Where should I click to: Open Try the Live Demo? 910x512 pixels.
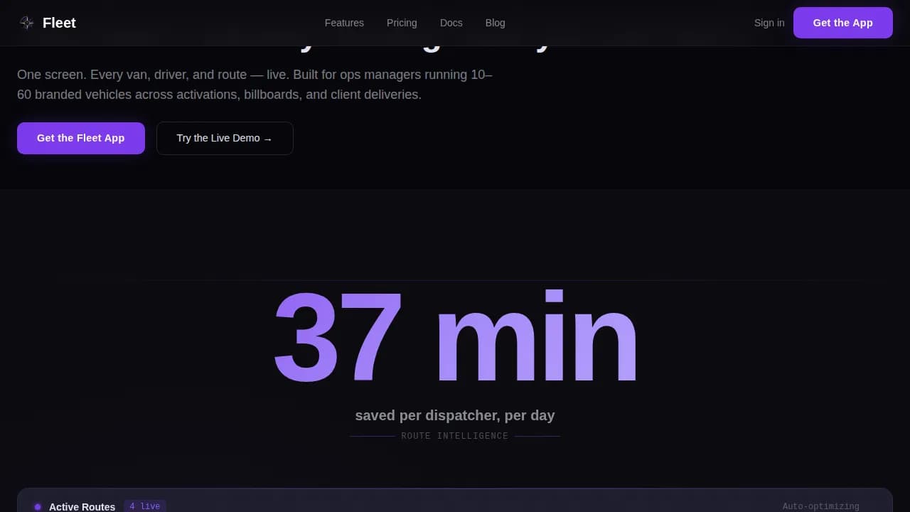(225, 138)
